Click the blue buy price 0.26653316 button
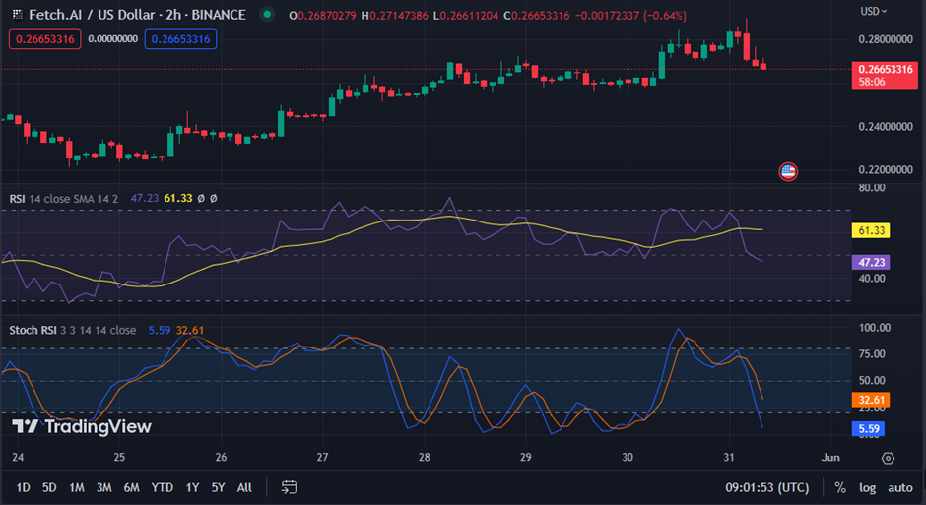926x505 pixels. [x=180, y=39]
